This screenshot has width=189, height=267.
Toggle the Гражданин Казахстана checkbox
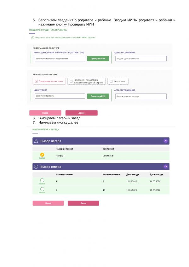(36, 81)
